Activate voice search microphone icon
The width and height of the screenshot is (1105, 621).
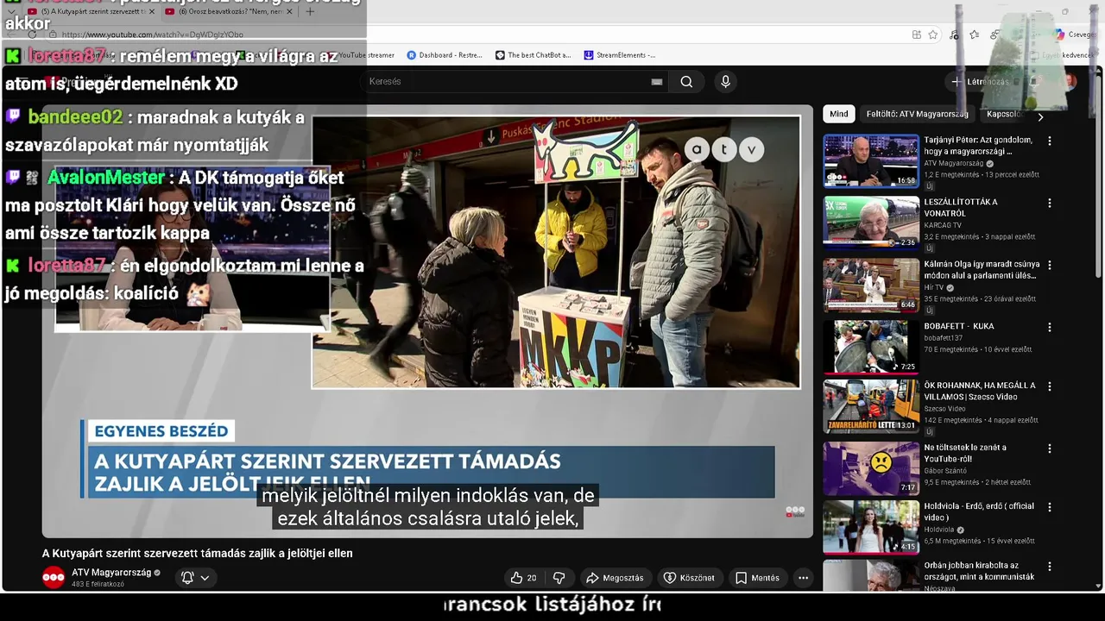725,82
